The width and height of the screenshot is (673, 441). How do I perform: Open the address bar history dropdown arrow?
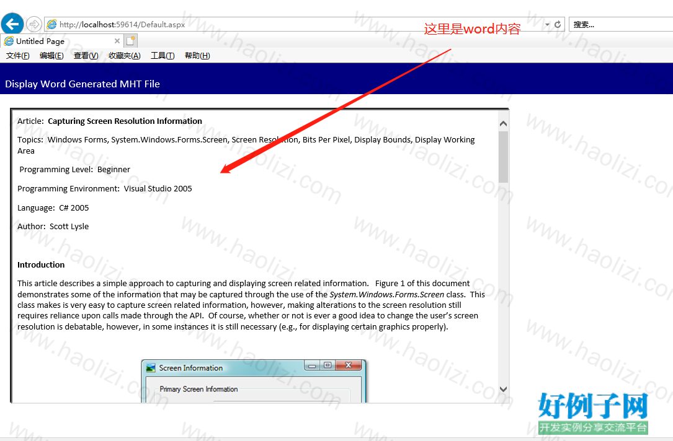tap(547, 24)
